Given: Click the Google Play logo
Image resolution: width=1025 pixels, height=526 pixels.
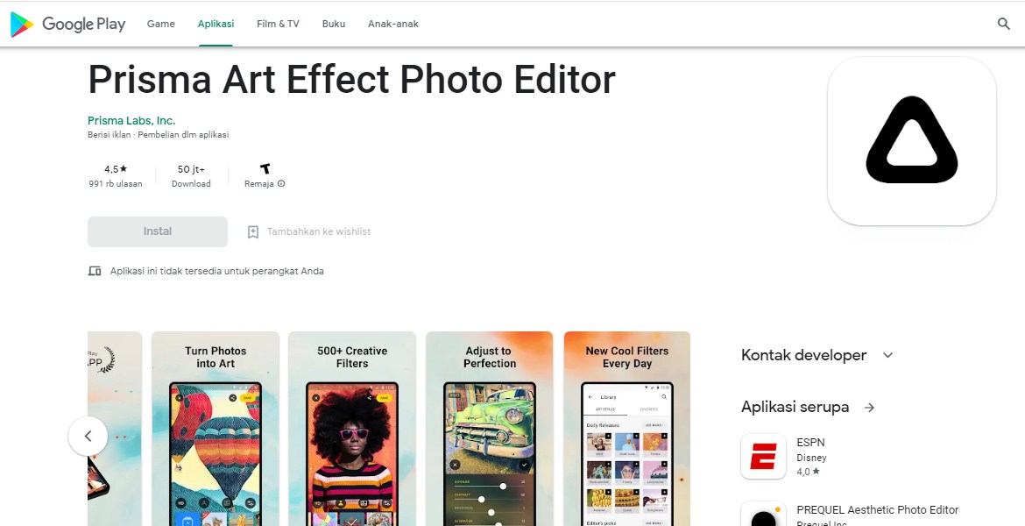Looking at the screenshot, I should click(67, 25).
